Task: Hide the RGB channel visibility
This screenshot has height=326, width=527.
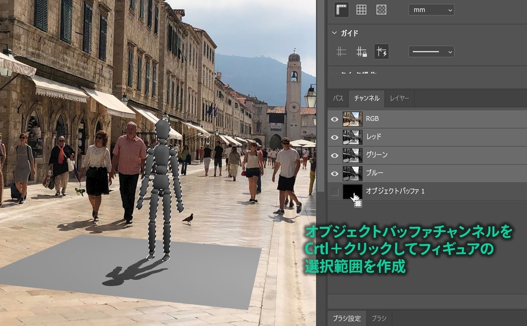Action: pos(335,118)
